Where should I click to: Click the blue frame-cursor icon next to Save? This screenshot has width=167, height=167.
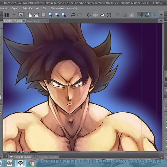50,15
